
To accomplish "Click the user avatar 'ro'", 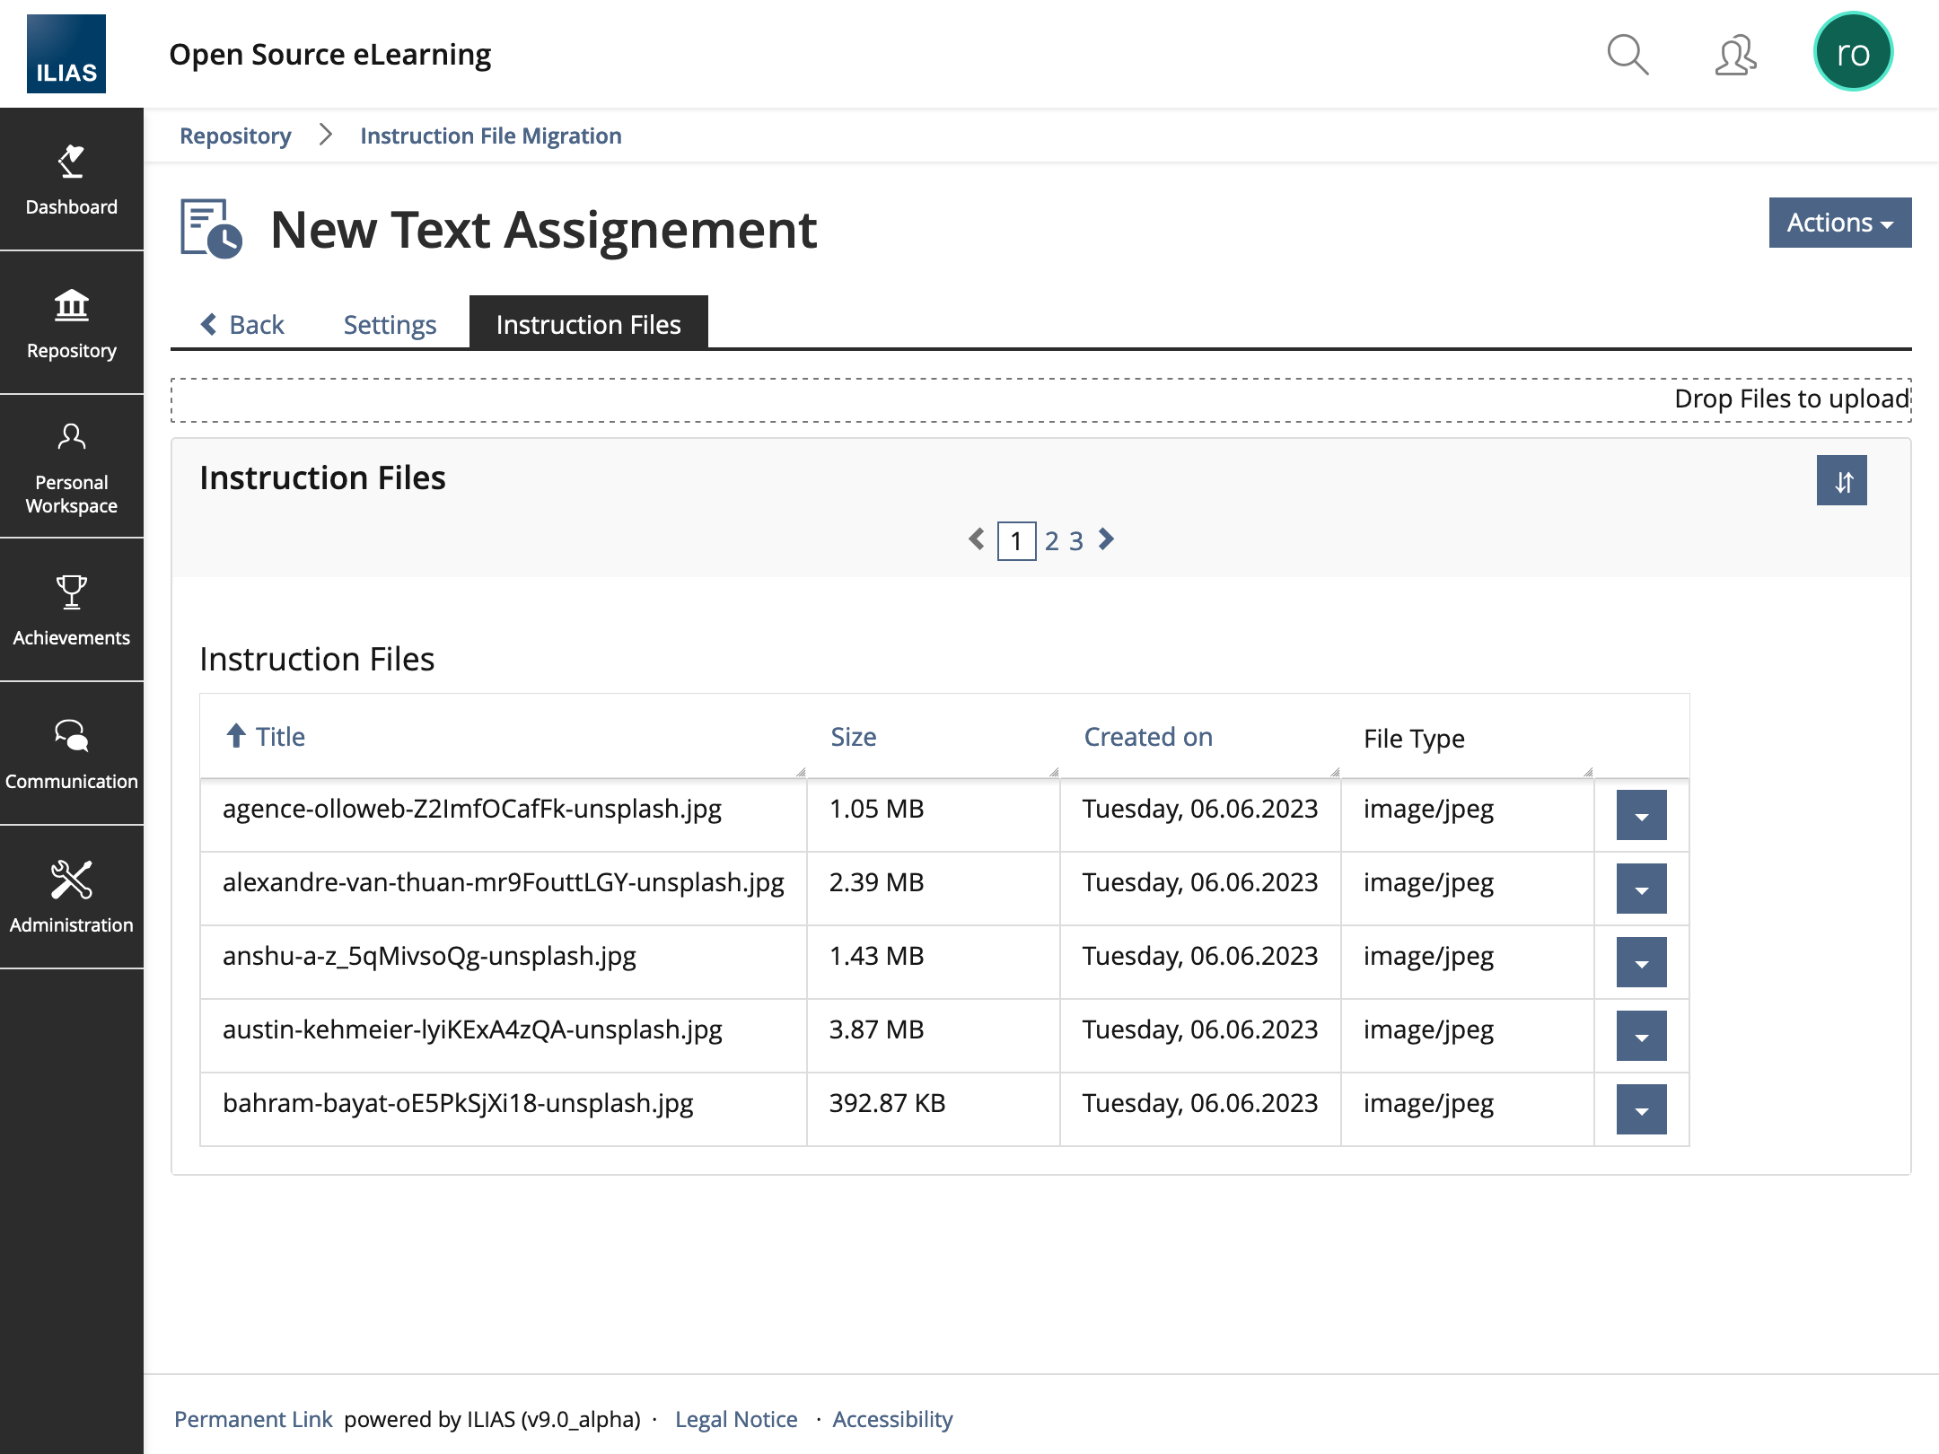I will click(1853, 53).
